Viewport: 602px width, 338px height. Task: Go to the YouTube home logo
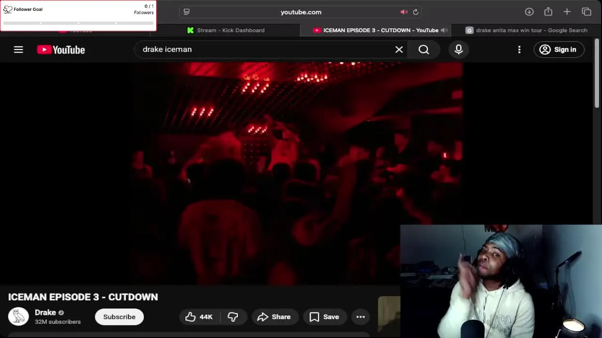coord(61,49)
